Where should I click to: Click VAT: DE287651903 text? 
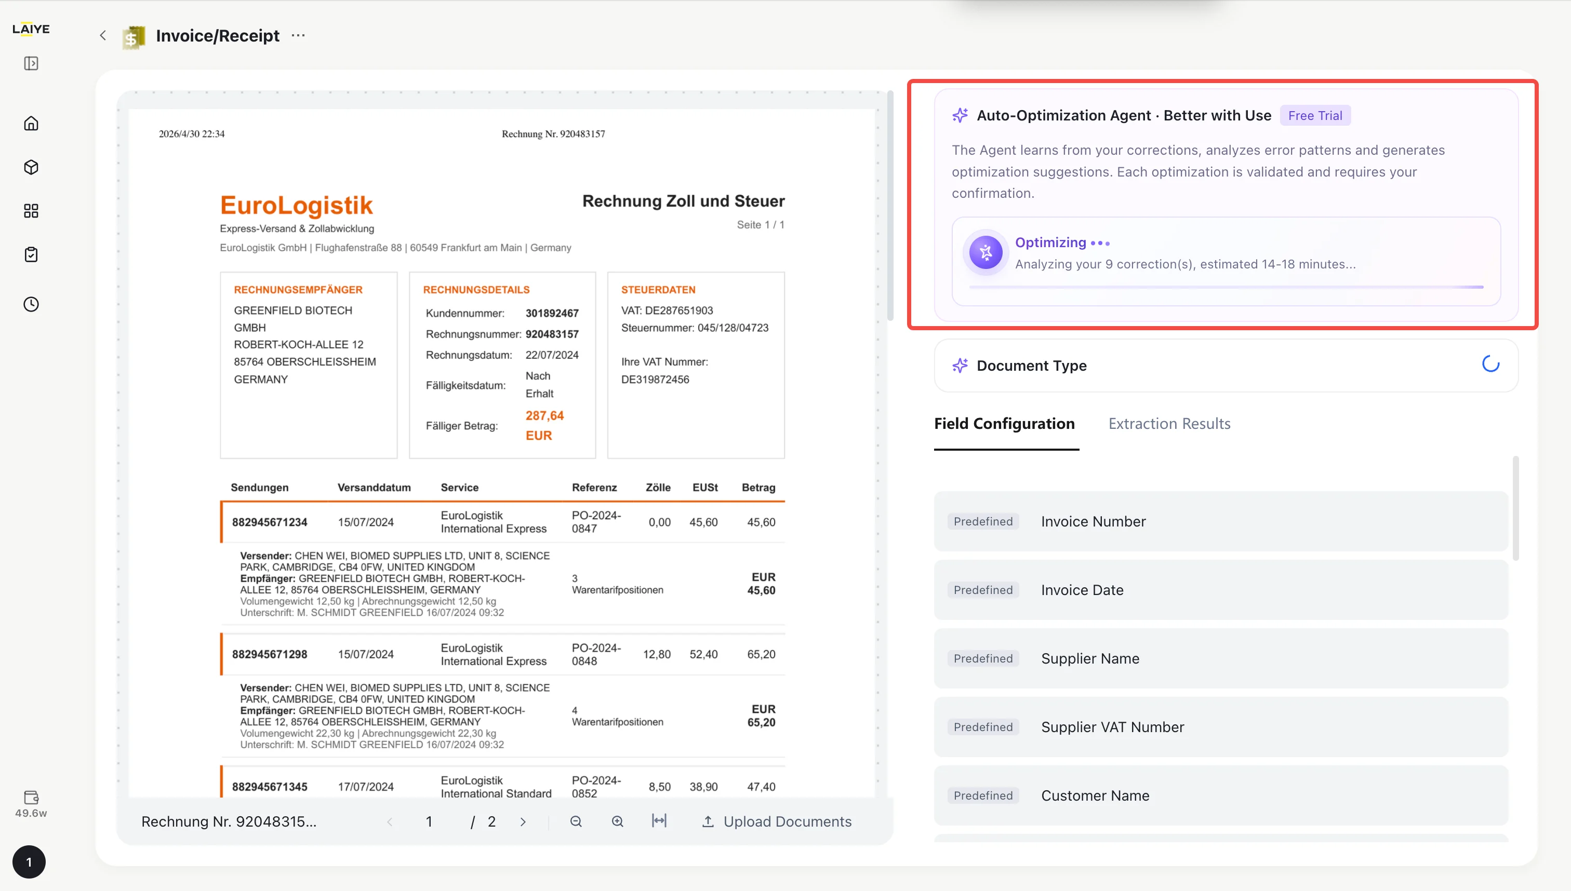667,311
